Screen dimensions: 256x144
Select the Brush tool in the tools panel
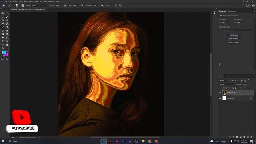point(3,27)
